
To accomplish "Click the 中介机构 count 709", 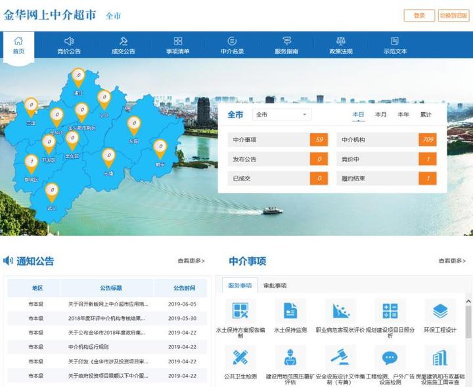I will (x=428, y=140).
